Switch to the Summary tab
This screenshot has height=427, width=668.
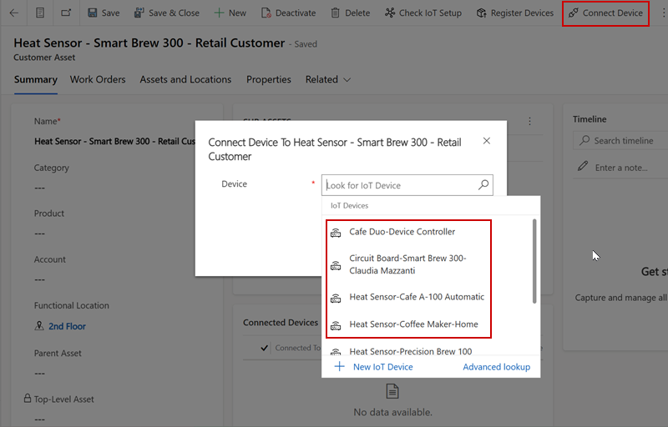(x=35, y=79)
